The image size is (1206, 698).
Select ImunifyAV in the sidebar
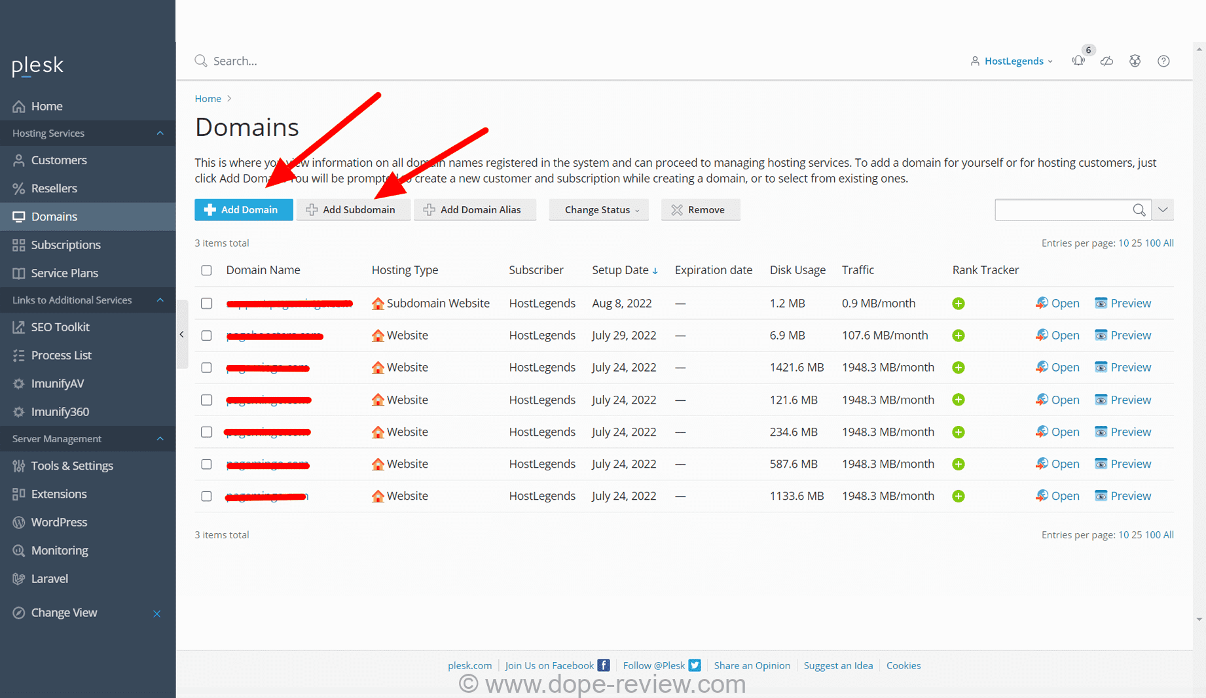tap(58, 383)
